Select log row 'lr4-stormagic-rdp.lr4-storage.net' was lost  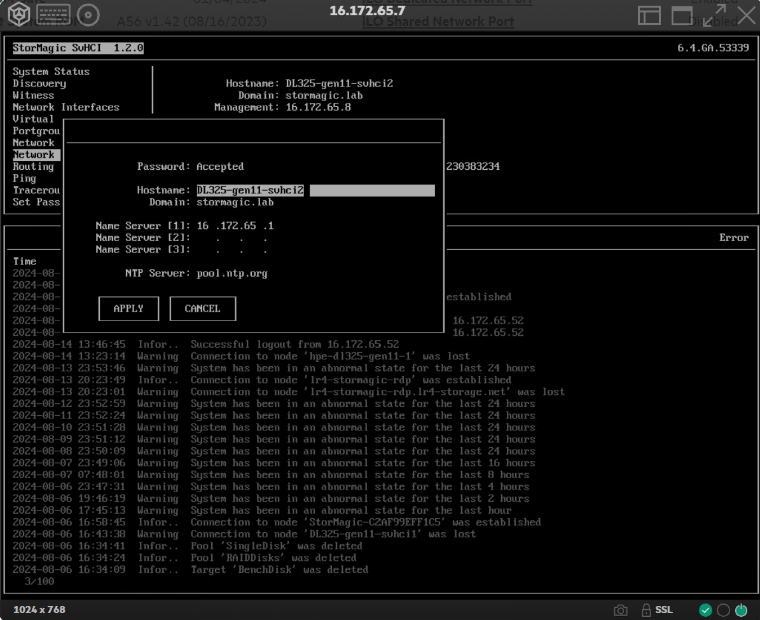tap(289, 392)
